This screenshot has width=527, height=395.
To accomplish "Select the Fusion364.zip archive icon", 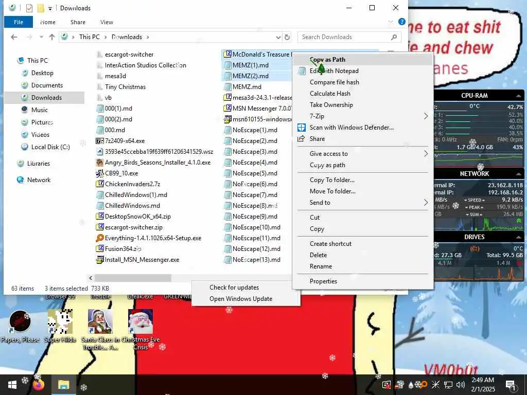I will pyautogui.click(x=100, y=249).
